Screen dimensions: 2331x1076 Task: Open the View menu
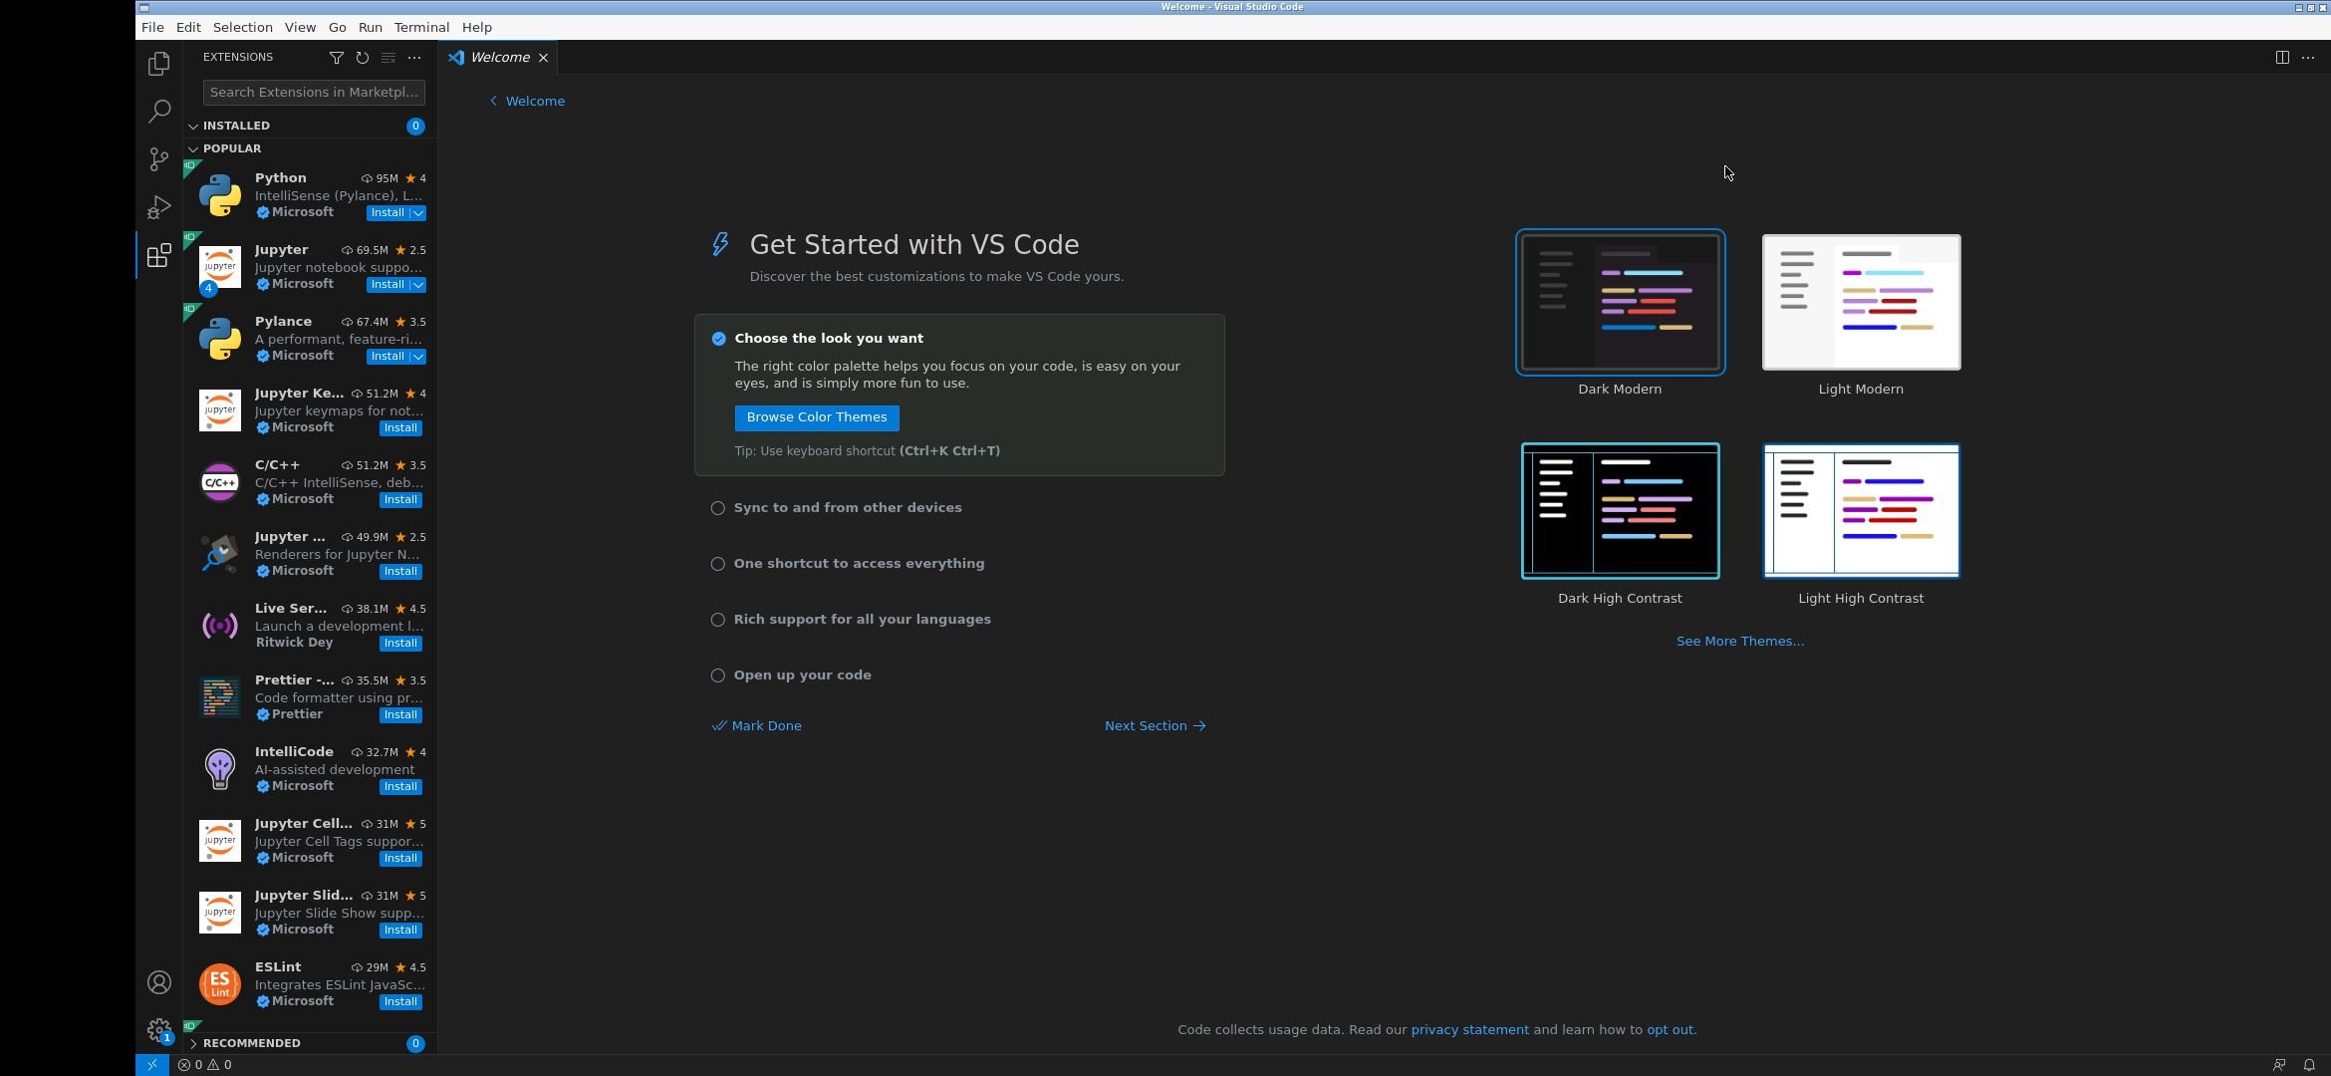coord(300,27)
